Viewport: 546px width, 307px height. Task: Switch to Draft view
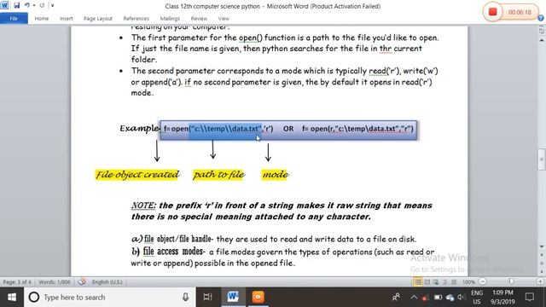tap(454, 282)
